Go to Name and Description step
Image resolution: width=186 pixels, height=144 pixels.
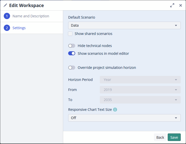point(31,16)
